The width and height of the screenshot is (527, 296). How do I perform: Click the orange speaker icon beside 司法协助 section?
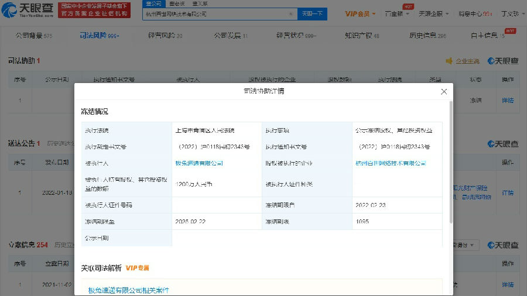[449, 61]
